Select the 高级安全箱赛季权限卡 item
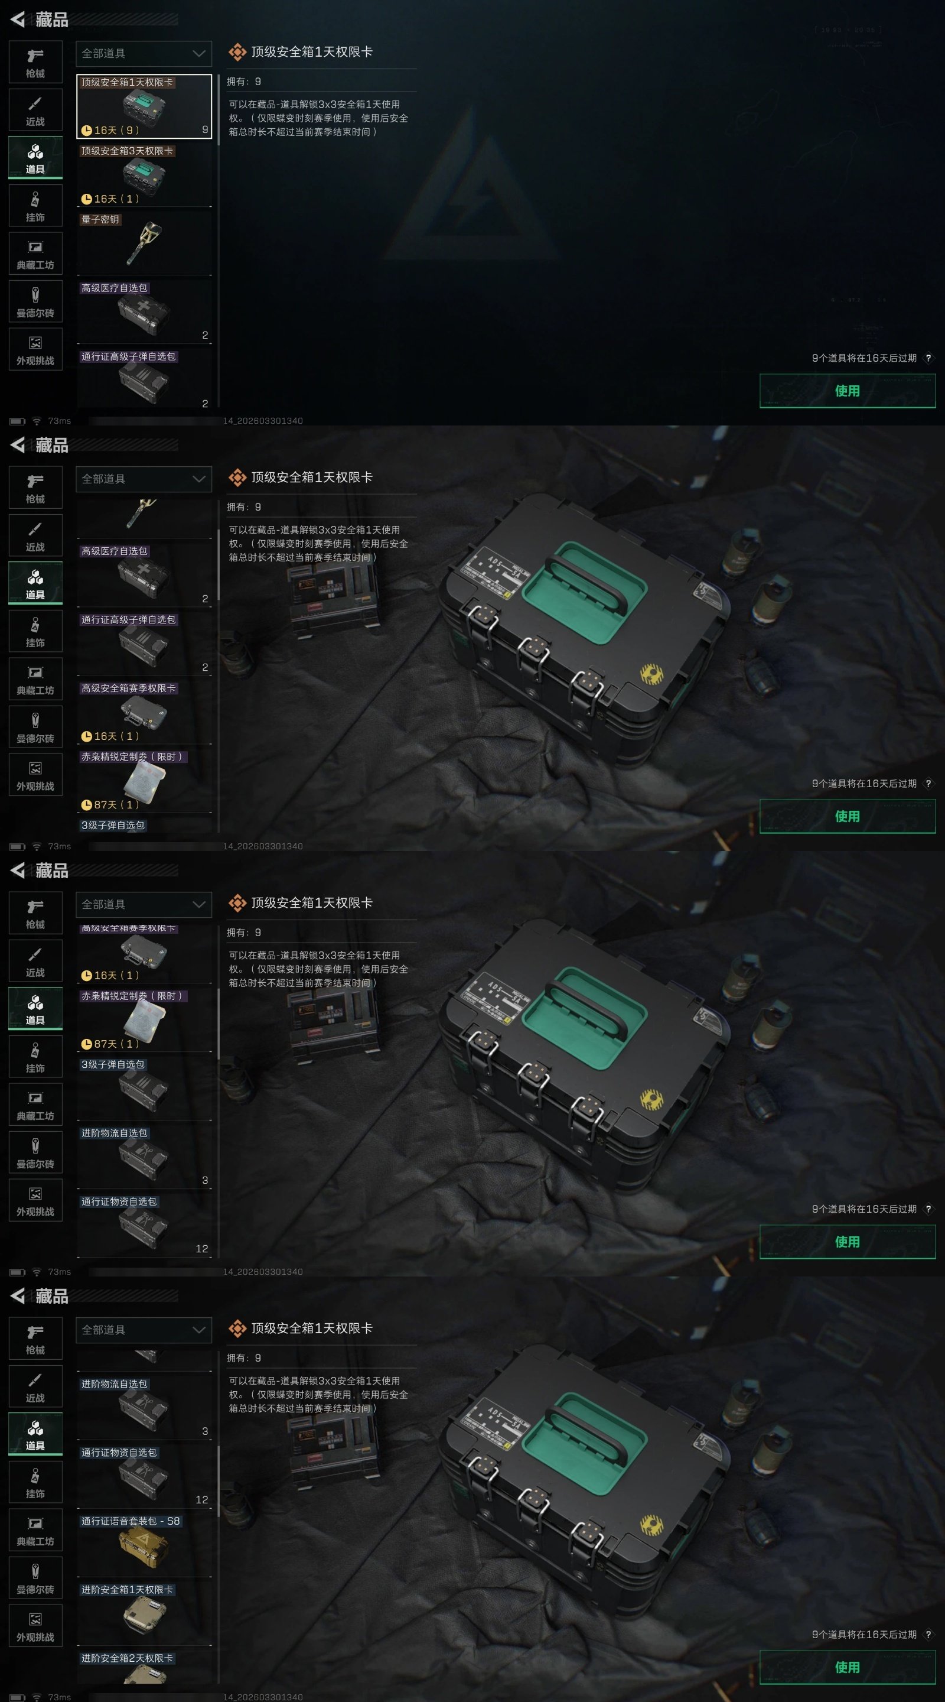Viewport: 945px width, 1702px height. coord(145,712)
